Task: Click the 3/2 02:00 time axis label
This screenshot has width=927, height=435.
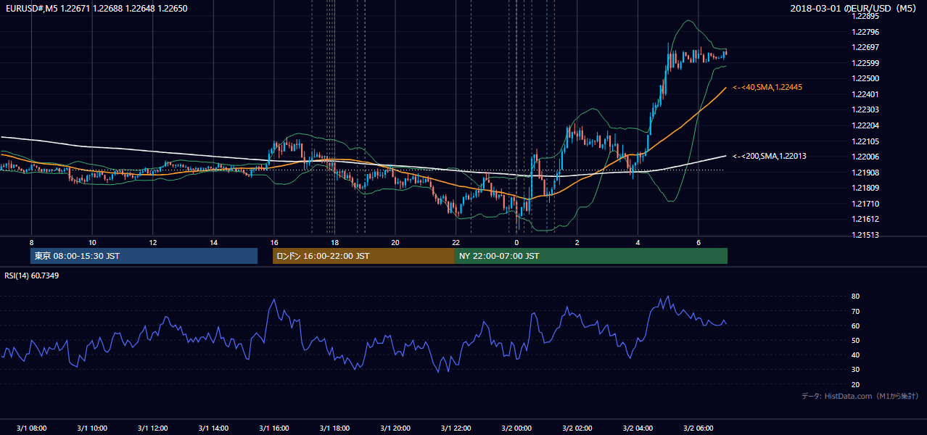Action: tap(577, 428)
